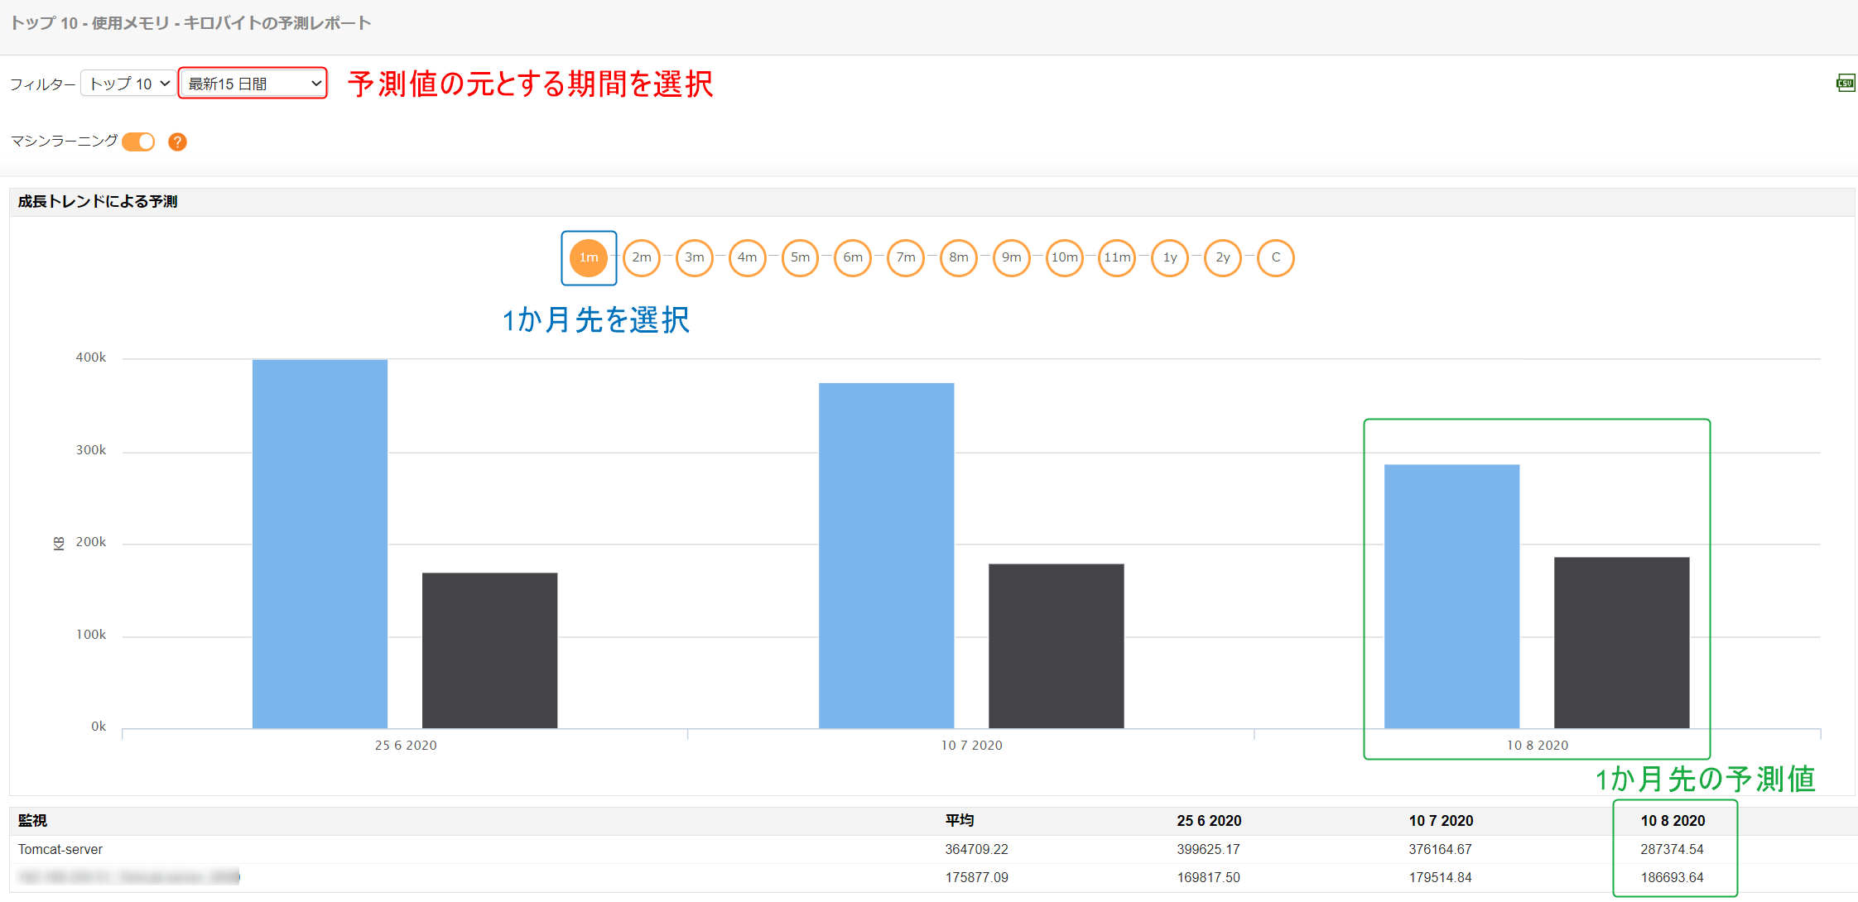
Task: Toggle the マシンラーニング switch off
Action: point(138,142)
